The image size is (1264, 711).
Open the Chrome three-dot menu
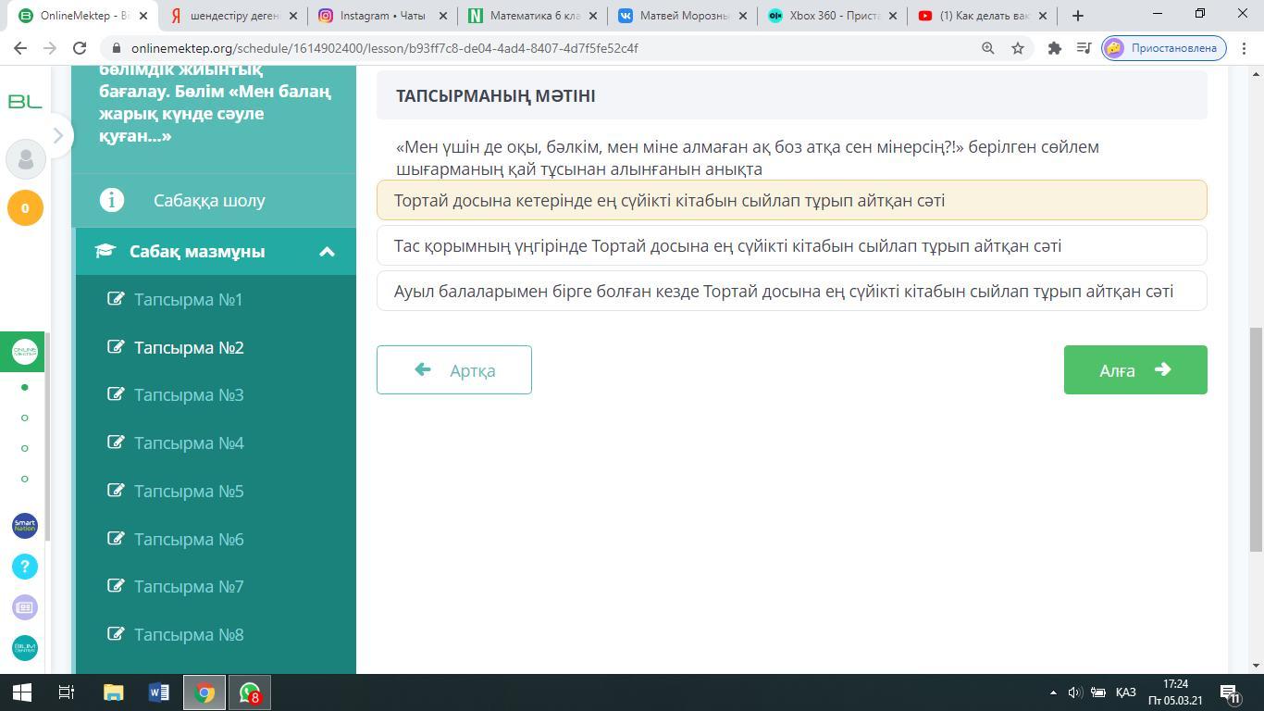click(1244, 48)
